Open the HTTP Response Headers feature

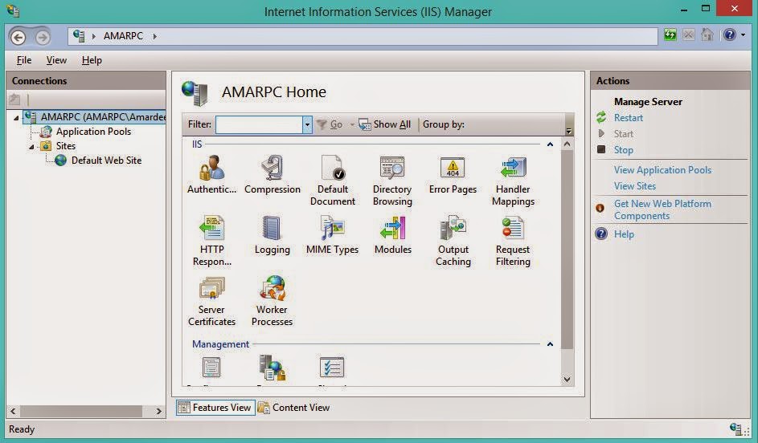211,240
